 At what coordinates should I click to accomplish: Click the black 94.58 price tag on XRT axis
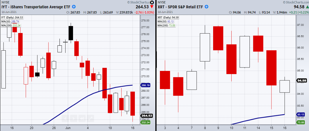point(302,80)
